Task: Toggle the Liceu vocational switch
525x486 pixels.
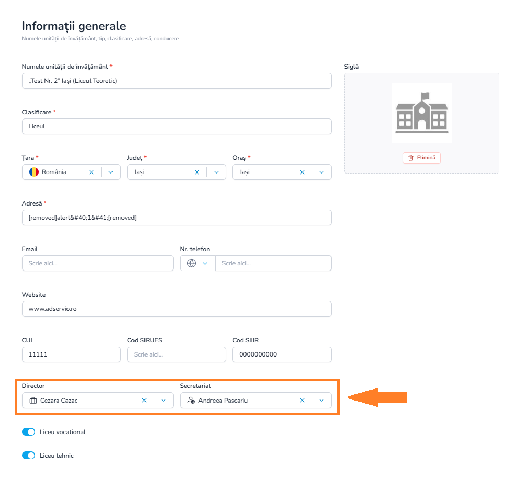Action: point(28,431)
